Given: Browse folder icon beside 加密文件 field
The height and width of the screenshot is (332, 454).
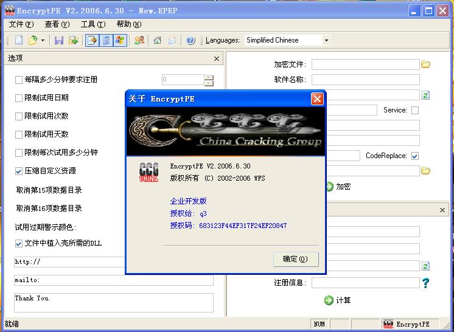Looking at the screenshot, I should pos(425,64).
